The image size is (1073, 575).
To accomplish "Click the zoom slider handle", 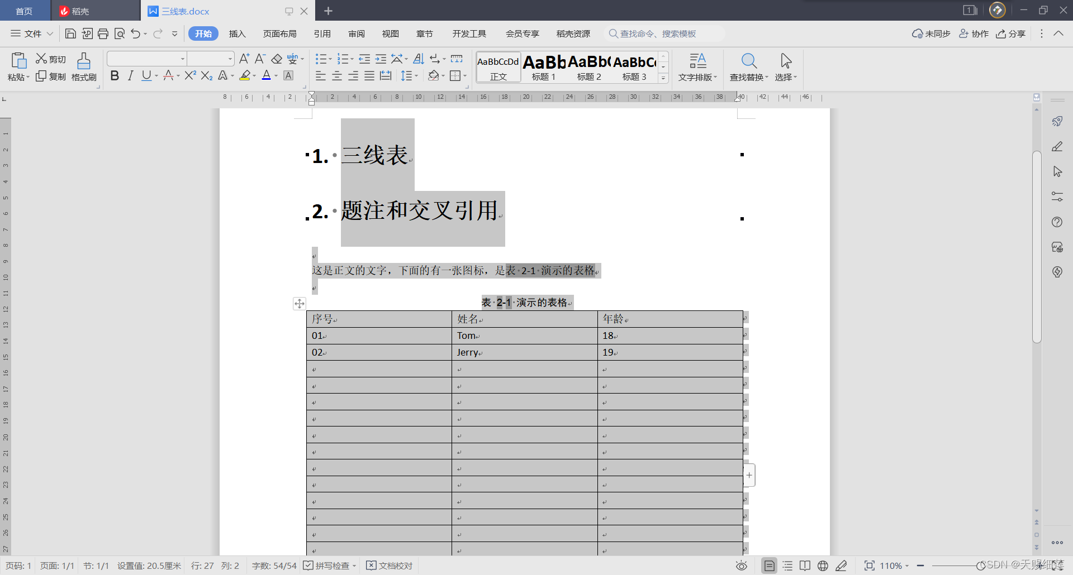I will [x=981, y=566].
